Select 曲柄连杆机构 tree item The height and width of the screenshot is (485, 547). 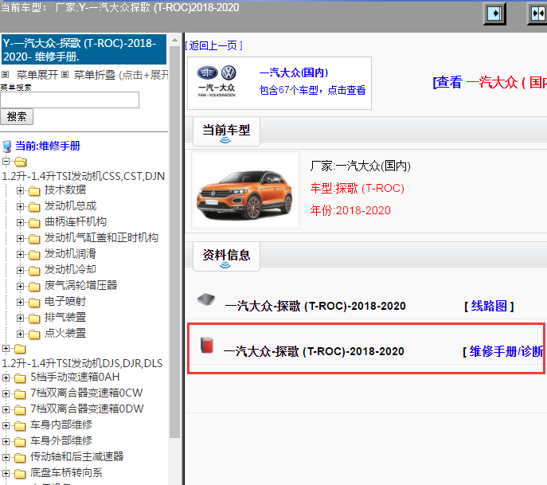76,222
